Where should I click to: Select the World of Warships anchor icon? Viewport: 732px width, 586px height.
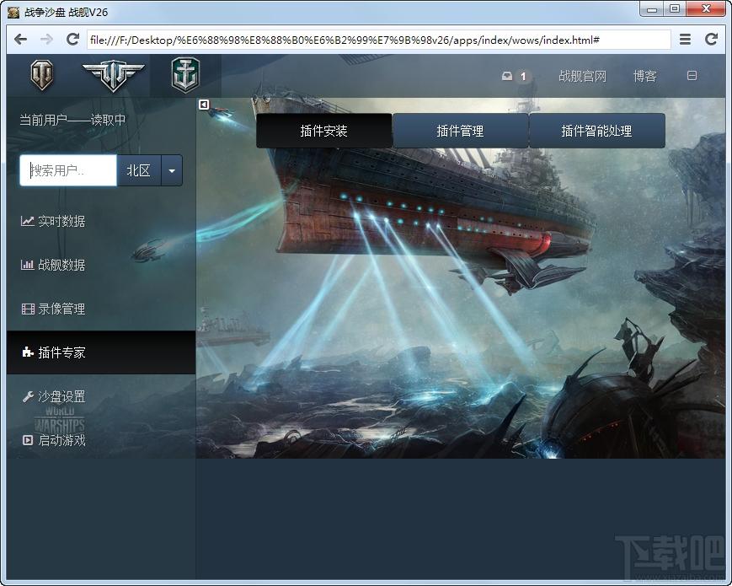point(185,75)
